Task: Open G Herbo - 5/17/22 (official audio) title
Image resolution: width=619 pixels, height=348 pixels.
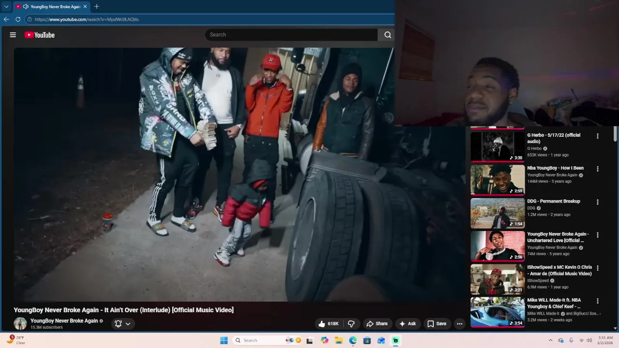Action: 554,138
